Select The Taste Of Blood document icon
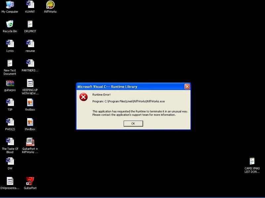The height and width of the screenshot is (198, 265). pyautogui.click(x=10, y=142)
